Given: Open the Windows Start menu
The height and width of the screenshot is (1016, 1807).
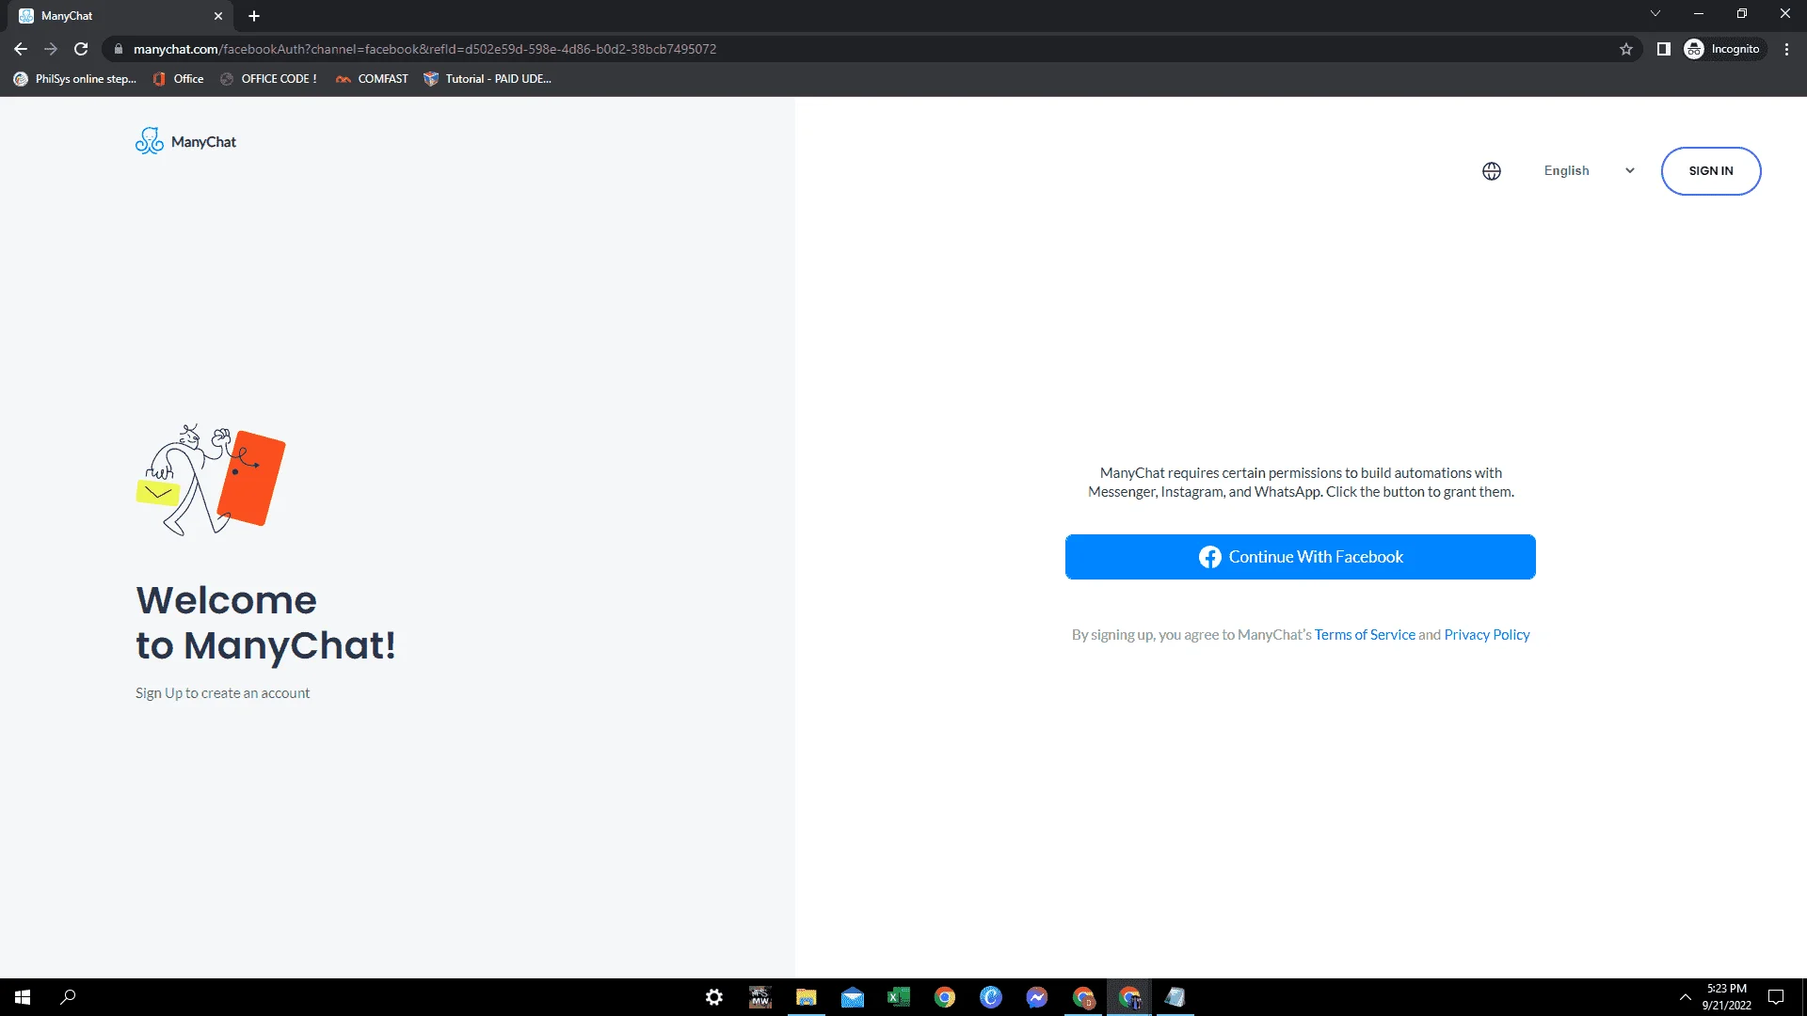Looking at the screenshot, I should (23, 997).
